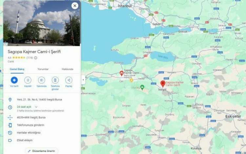Open the mosque photo thumbnail

point(42,23)
